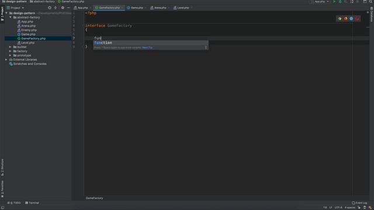Collapse the design-pattern root folder
The image size is (374, 210).
tap(6, 13)
